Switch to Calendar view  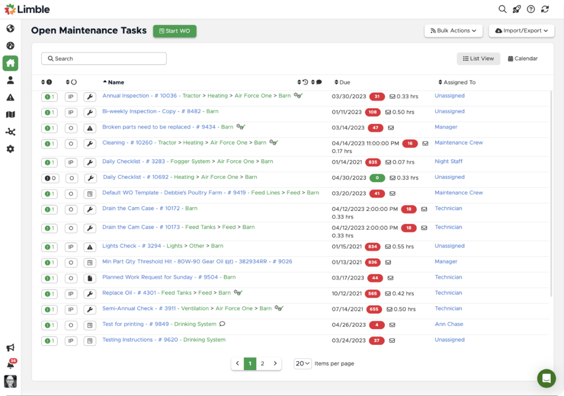tap(522, 58)
